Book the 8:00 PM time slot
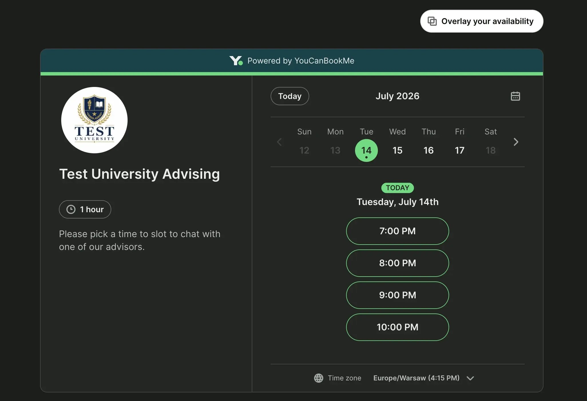This screenshot has height=401, width=587. pos(397,263)
